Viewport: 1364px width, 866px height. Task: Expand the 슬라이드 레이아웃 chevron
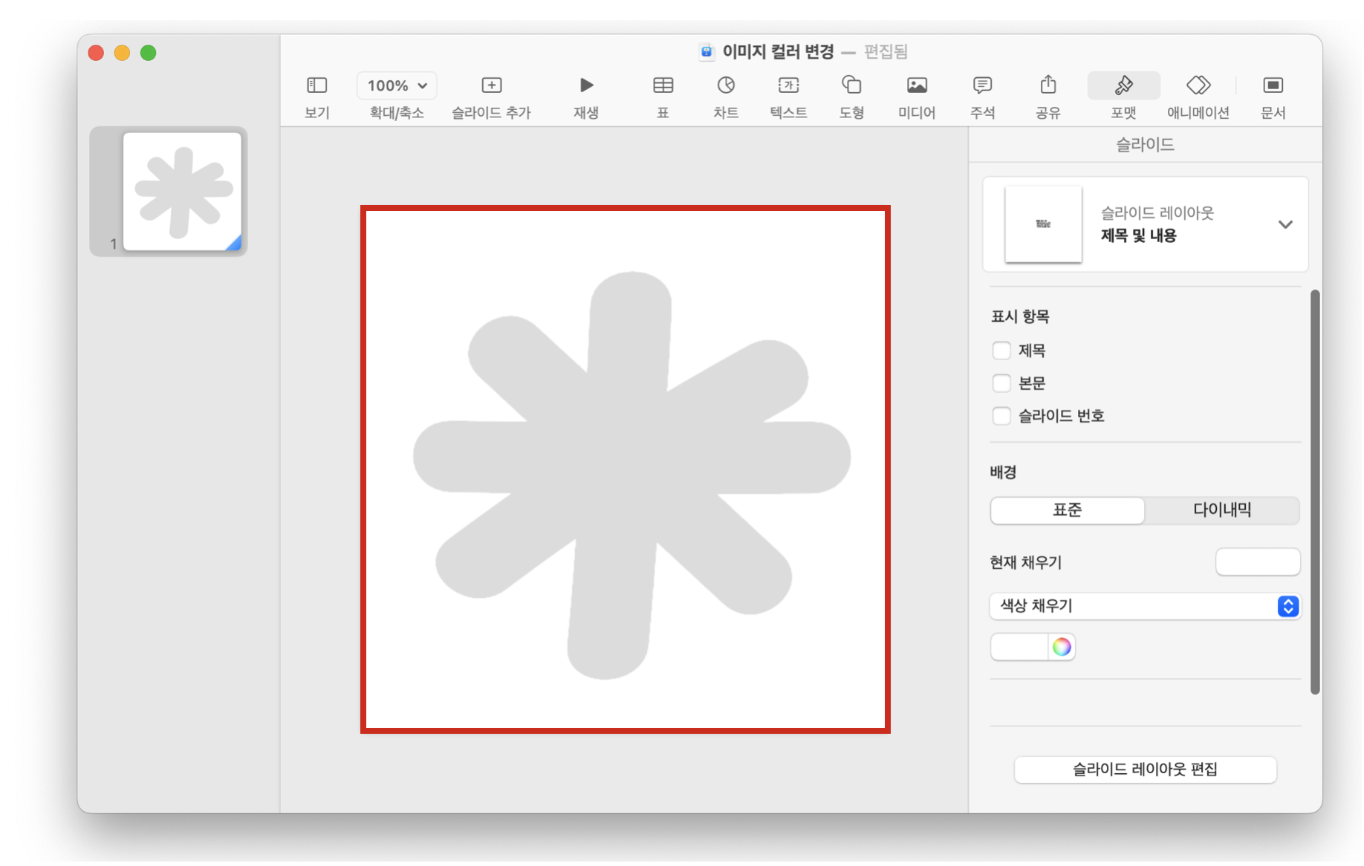[1285, 224]
